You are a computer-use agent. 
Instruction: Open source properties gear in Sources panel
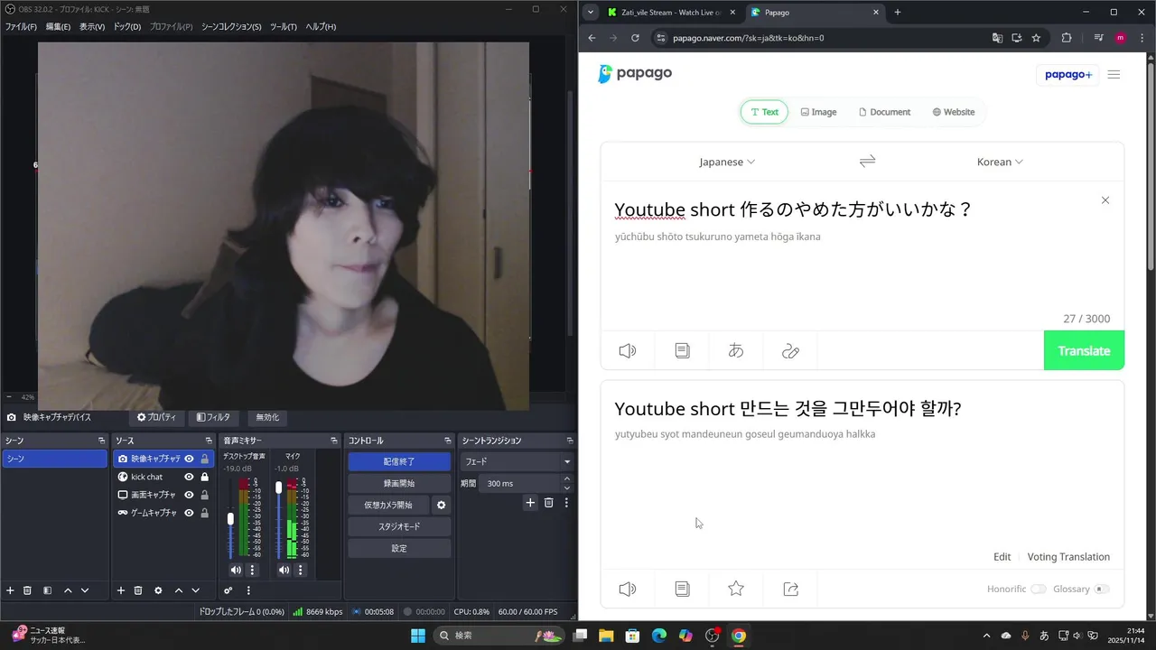tap(158, 590)
